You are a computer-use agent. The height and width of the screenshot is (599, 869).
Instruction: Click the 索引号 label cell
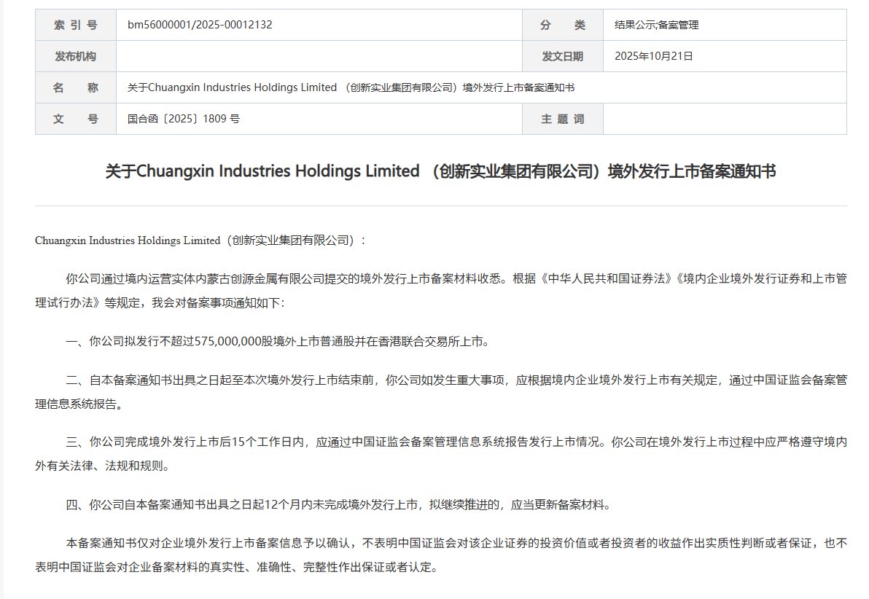point(76,25)
